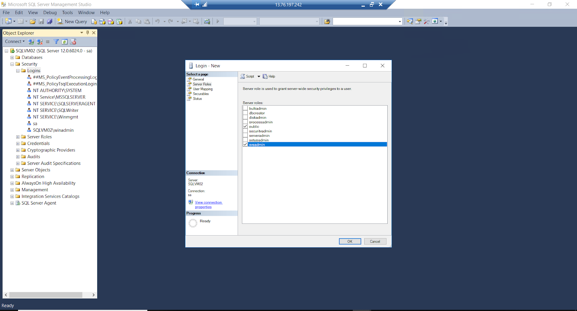
Task: Select the SQLVM02\winadmin login
Action: click(53, 130)
